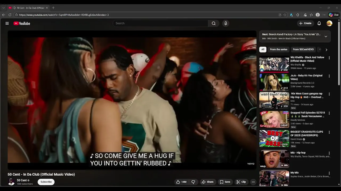This screenshot has height=191, width=341.
Task: Save the video to playlist
Action: coord(225,182)
